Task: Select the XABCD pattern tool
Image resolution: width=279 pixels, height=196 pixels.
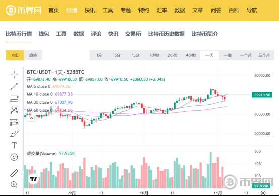Action: click(14, 110)
